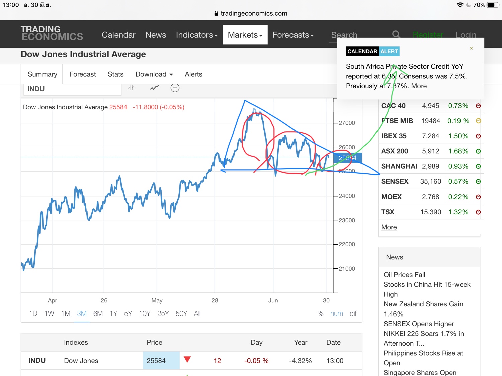Expand the Forecasts dropdown menu
Viewport: 502px width, 376px height.
tap(293, 35)
